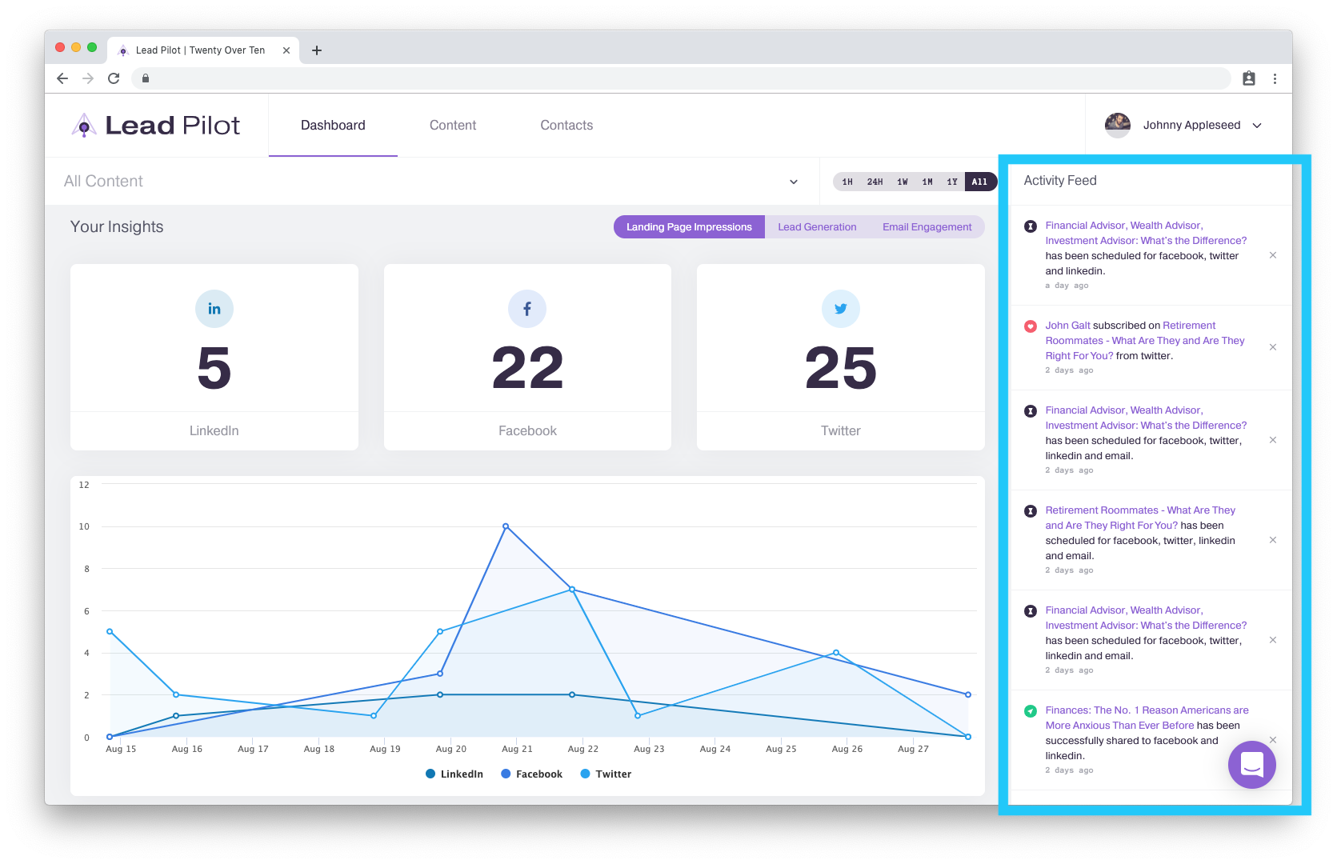Click Johnny Appleseed's avatar picture
Image resolution: width=1337 pixels, height=864 pixels.
pyautogui.click(x=1118, y=126)
